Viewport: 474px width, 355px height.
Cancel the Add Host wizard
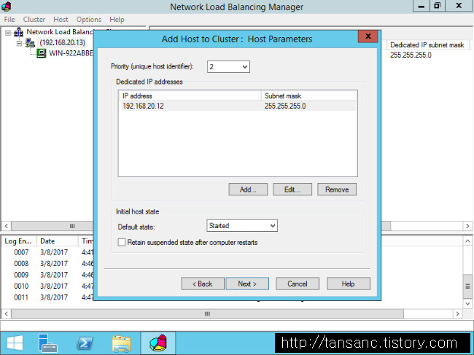[298, 284]
